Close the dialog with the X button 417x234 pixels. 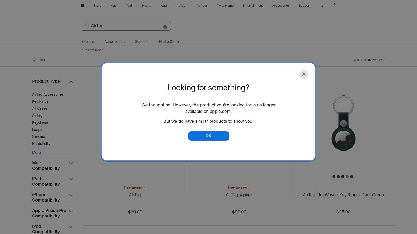click(x=304, y=74)
